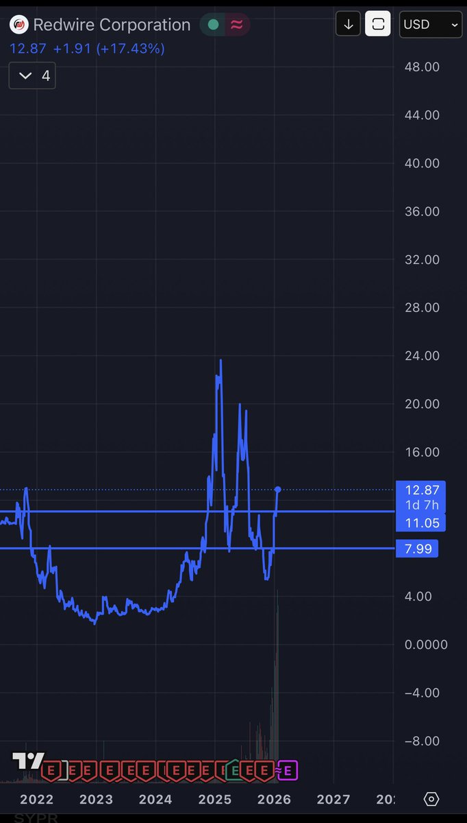Viewport: 467px width, 823px height.
Task: Click the pink approximate-data icon in the header
Action: click(x=236, y=25)
